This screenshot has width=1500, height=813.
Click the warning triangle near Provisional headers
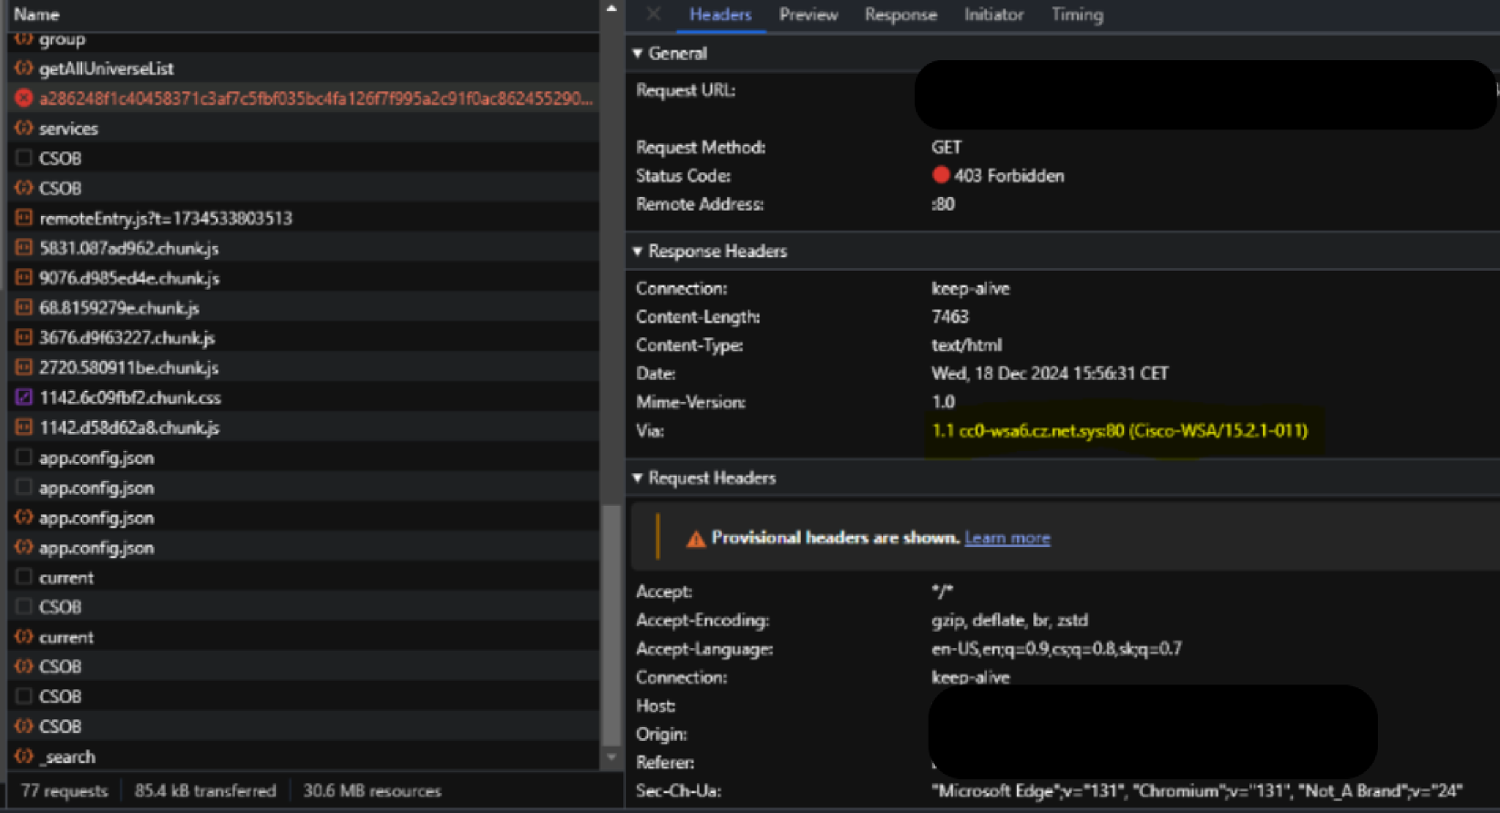coord(695,539)
